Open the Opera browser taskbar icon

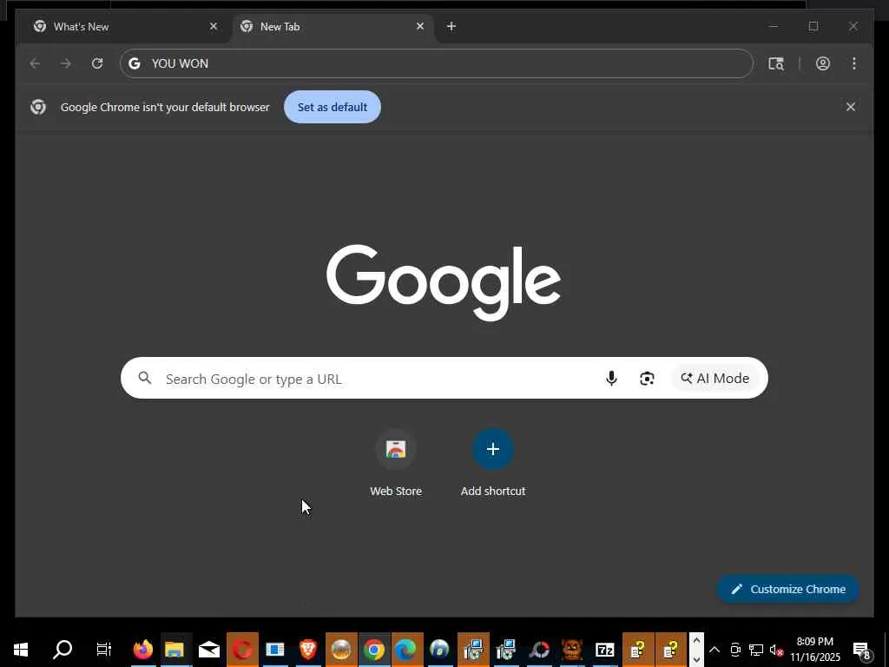(x=242, y=650)
